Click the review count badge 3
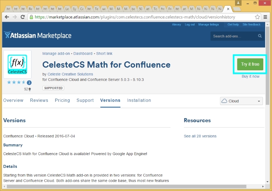The width and height of the screenshot is (272, 191). point(29,83)
